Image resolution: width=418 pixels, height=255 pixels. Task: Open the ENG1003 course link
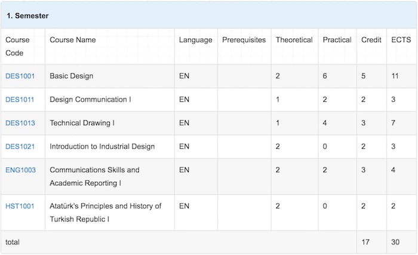(x=20, y=170)
